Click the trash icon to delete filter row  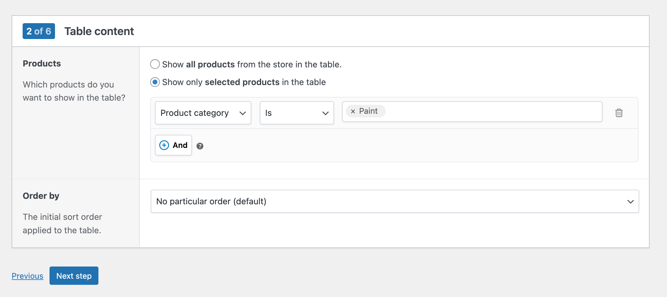coord(619,113)
